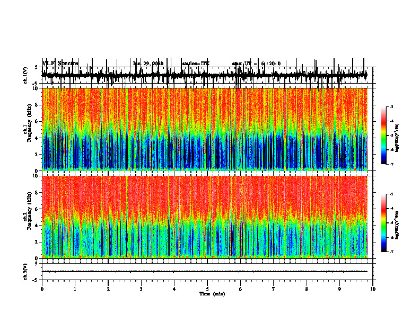Click the "-7" tick on ch.2 colorbar
The width and height of the screenshot is (420, 324).
(391, 251)
